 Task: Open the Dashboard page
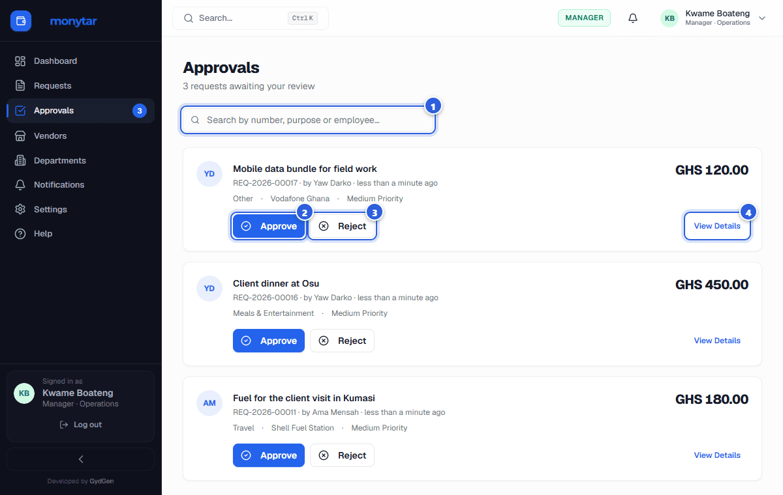point(80,61)
